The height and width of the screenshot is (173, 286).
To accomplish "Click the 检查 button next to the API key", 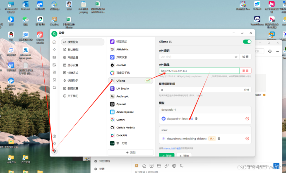I will click(245, 57).
